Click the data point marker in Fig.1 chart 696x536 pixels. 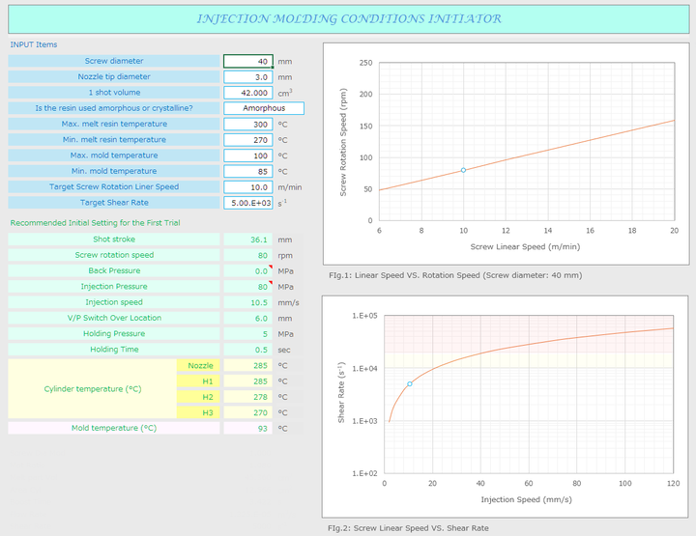pyautogui.click(x=463, y=170)
